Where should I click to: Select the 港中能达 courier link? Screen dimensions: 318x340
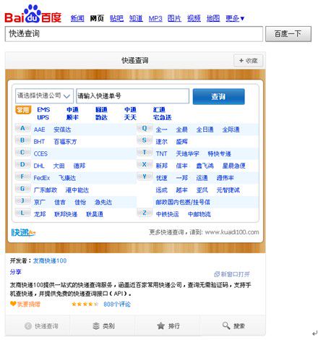77,190
